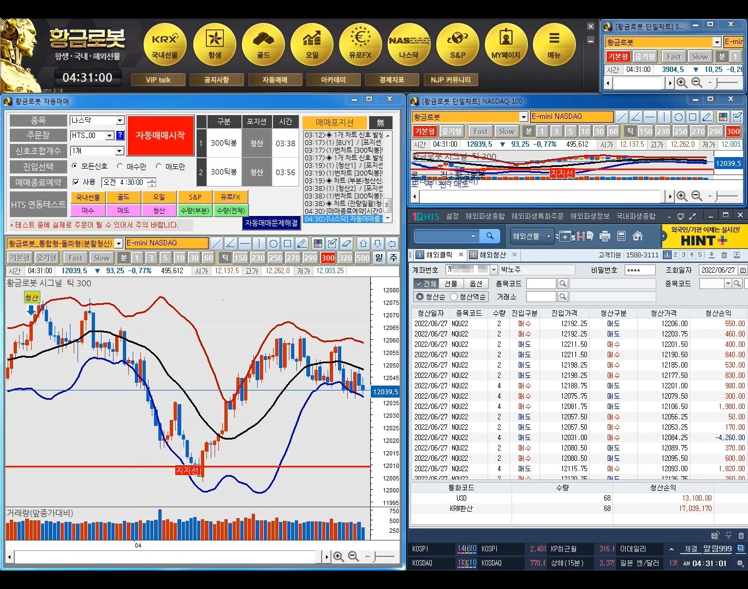The height and width of the screenshot is (589, 748).
Task: Open 해외파생종합 menu in 1QHTS
Action: click(485, 217)
